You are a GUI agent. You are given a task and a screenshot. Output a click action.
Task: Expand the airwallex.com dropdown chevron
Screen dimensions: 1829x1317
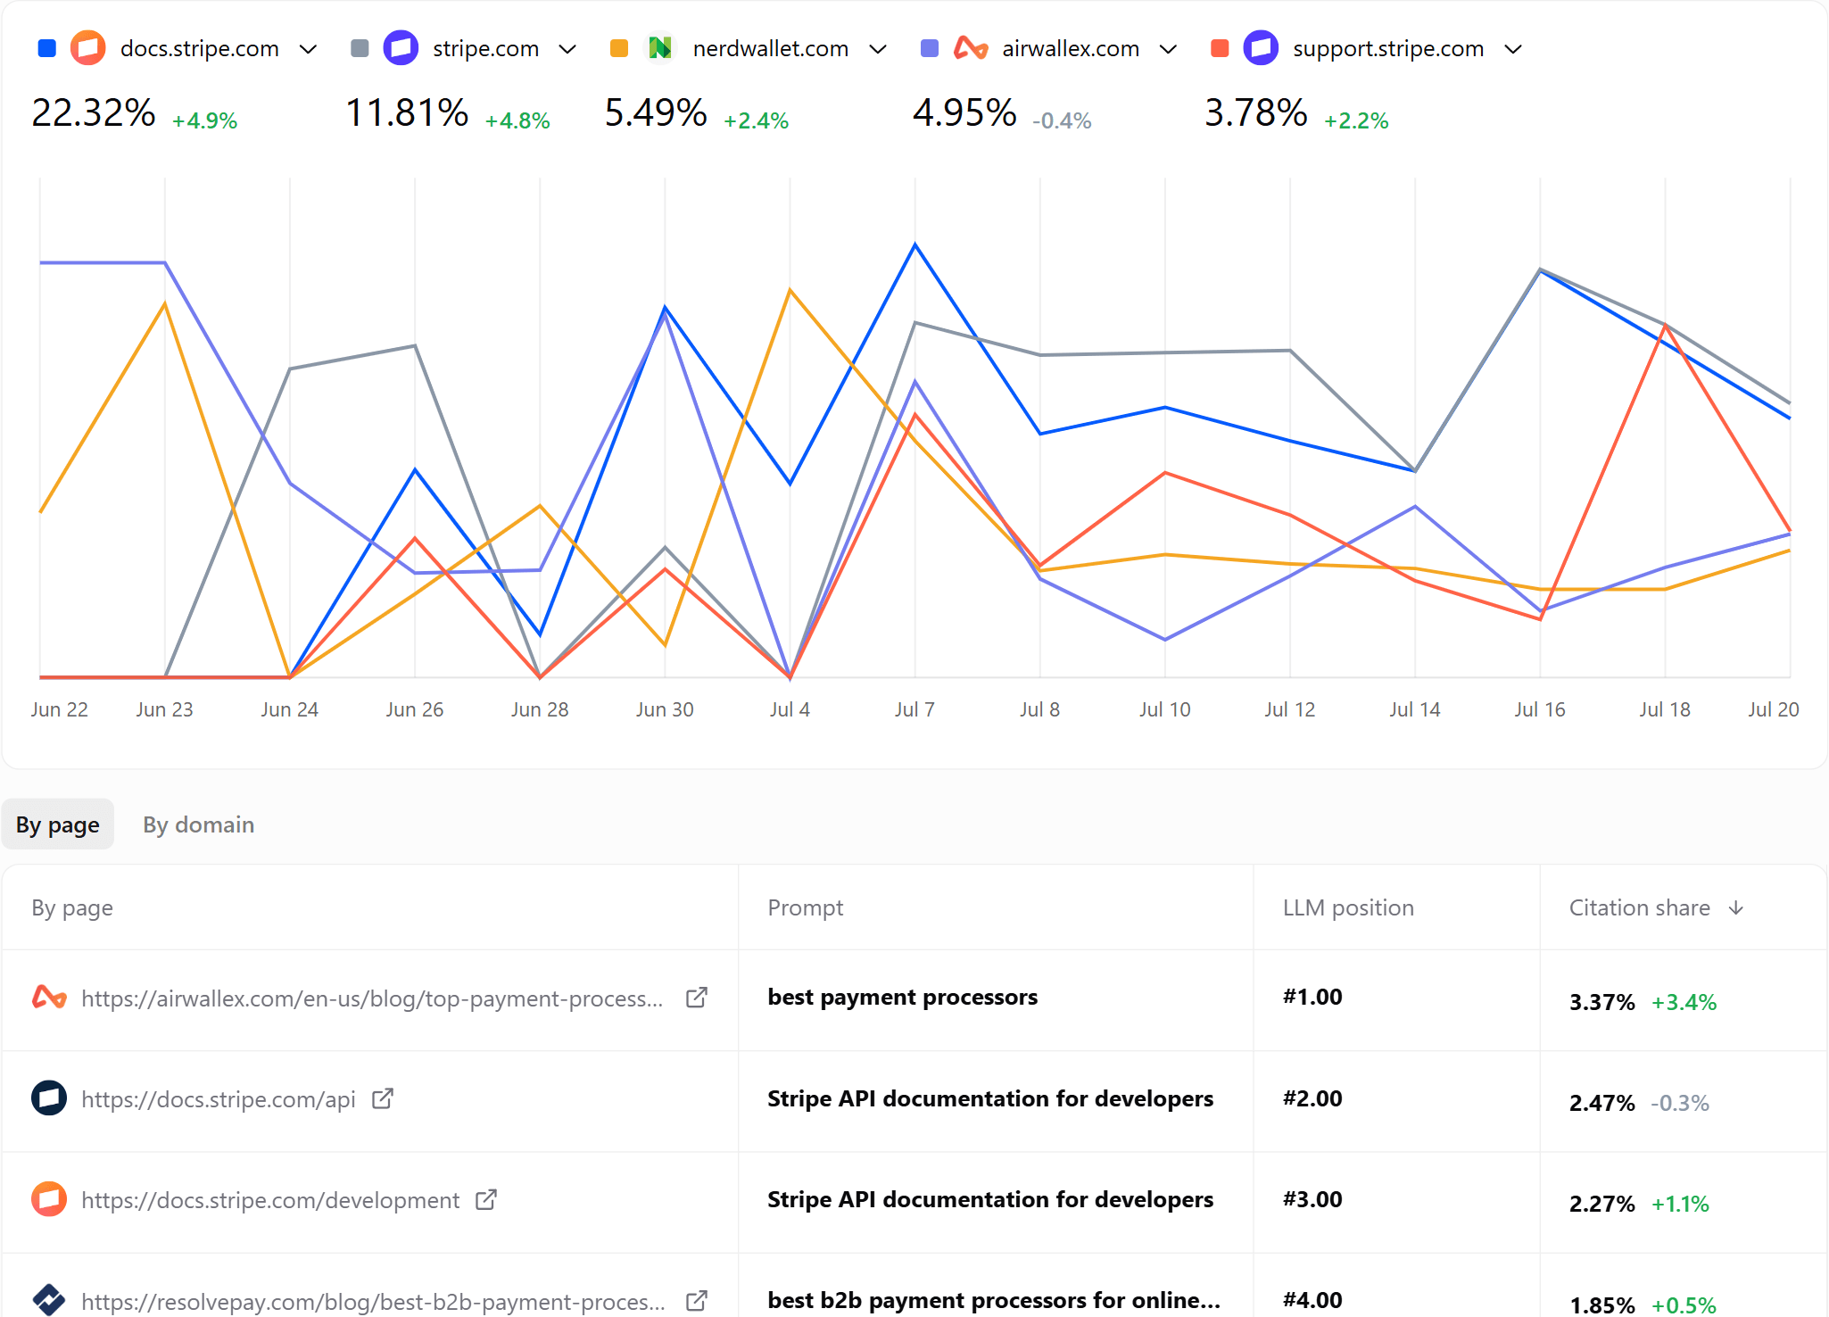(1168, 49)
